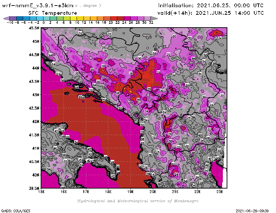Click the "23E" longitude label
The height and width of the screenshot is (213, 276).
pyautogui.click(x=220, y=192)
